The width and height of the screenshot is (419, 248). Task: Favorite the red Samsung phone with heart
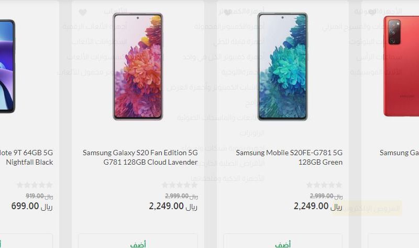[372, 12]
